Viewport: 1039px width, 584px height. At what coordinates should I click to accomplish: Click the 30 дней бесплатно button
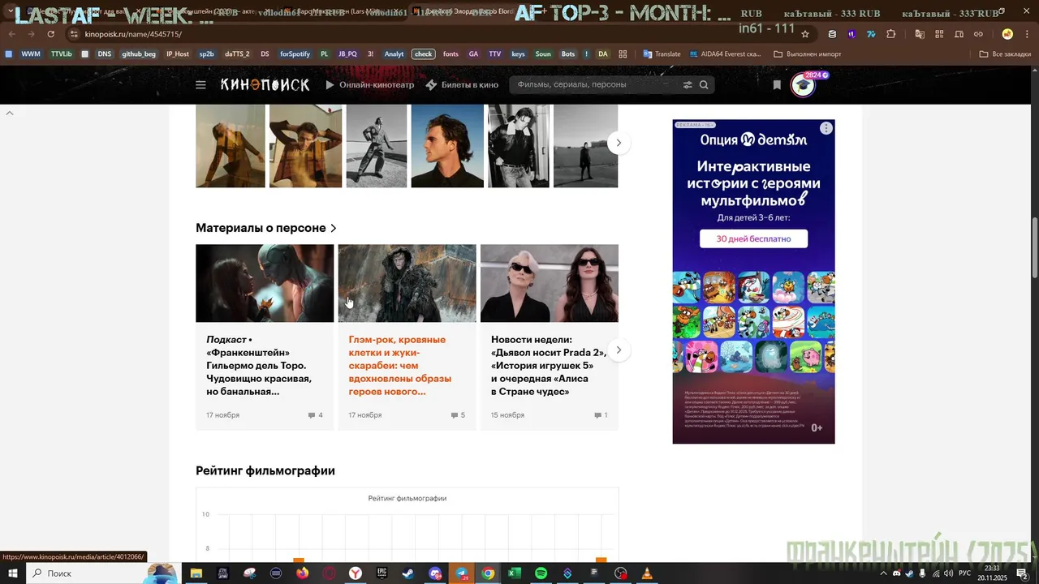point(753,238)
